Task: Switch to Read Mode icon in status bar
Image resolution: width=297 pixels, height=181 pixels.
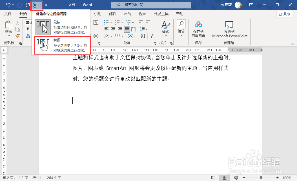Action: click(214, 178)
